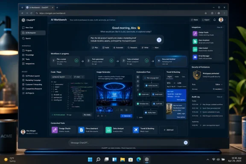Open Travel & Booking connected tool
This screenshot has width=246, height=164.
pos(144,130)
